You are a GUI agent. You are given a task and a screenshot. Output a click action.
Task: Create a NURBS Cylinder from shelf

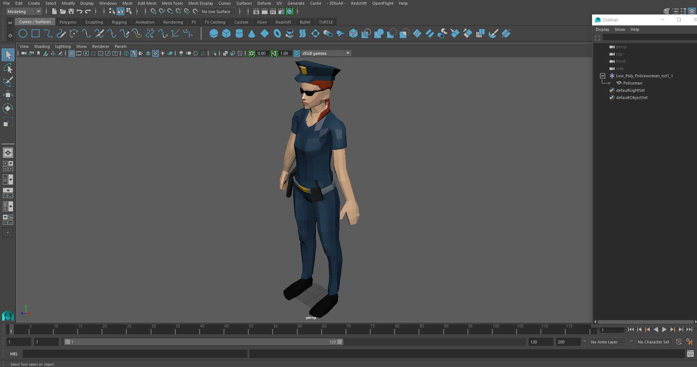point(239,34)
